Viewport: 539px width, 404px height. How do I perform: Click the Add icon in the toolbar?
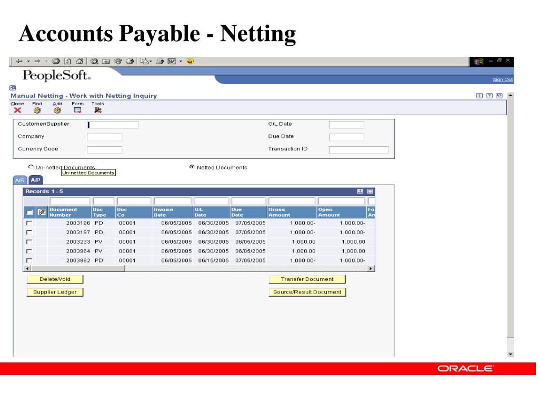(57, 111)
